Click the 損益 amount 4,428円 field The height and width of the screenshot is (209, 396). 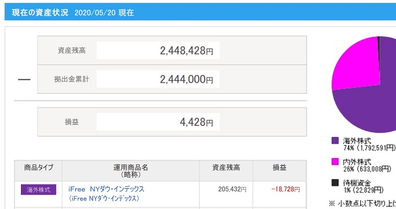tap(158, 122)
